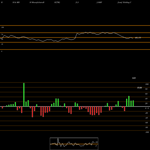Click the MR axis label -20
This screenshot has width=150, height=150.
[x=146, y=113]
